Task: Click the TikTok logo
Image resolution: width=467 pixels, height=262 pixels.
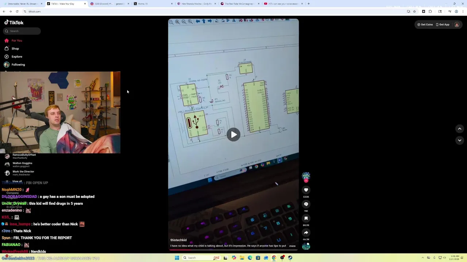Action: click(x=14, y=22)
